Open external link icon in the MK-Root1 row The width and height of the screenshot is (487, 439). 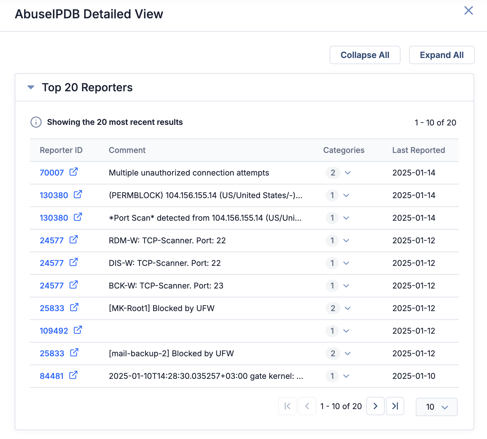pyautogui.click(x=74, y=307)
